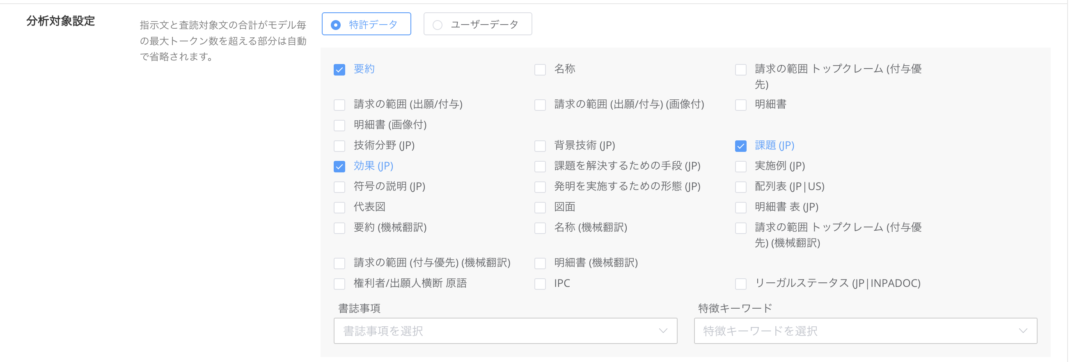Uncheck the 課題 (JP) checkbox
This screenshot has width=1077, height=362.
pyautogui.click(x=740, y=146)
